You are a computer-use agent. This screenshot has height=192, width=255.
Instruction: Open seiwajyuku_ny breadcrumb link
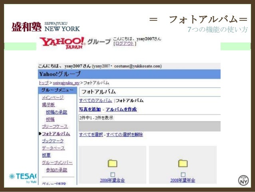(x=66, y=83)
